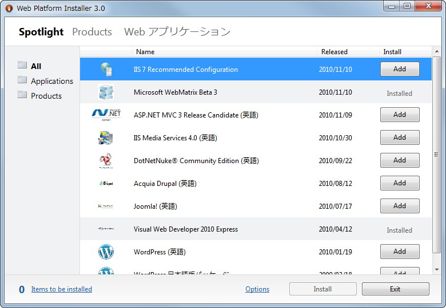Sort list by the Released column header
446x308 pixels.
coord(348,51)
